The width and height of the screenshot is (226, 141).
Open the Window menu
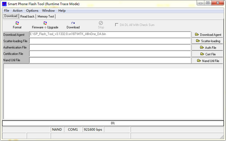click(49, 10)
